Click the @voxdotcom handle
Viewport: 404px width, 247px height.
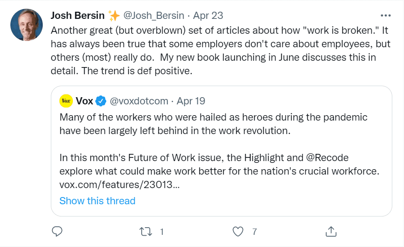tap(139, 101)
